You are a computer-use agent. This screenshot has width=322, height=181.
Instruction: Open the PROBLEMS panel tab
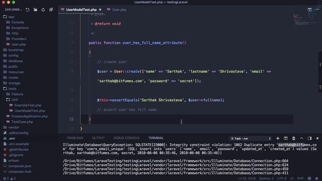click(x=75, y=138)
